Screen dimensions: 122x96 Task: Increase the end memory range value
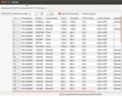point(48,13)
